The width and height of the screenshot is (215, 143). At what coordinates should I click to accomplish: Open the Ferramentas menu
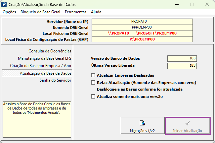tap(75, 12)
